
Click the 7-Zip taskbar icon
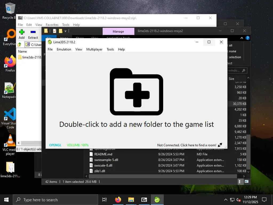(144, 200)
